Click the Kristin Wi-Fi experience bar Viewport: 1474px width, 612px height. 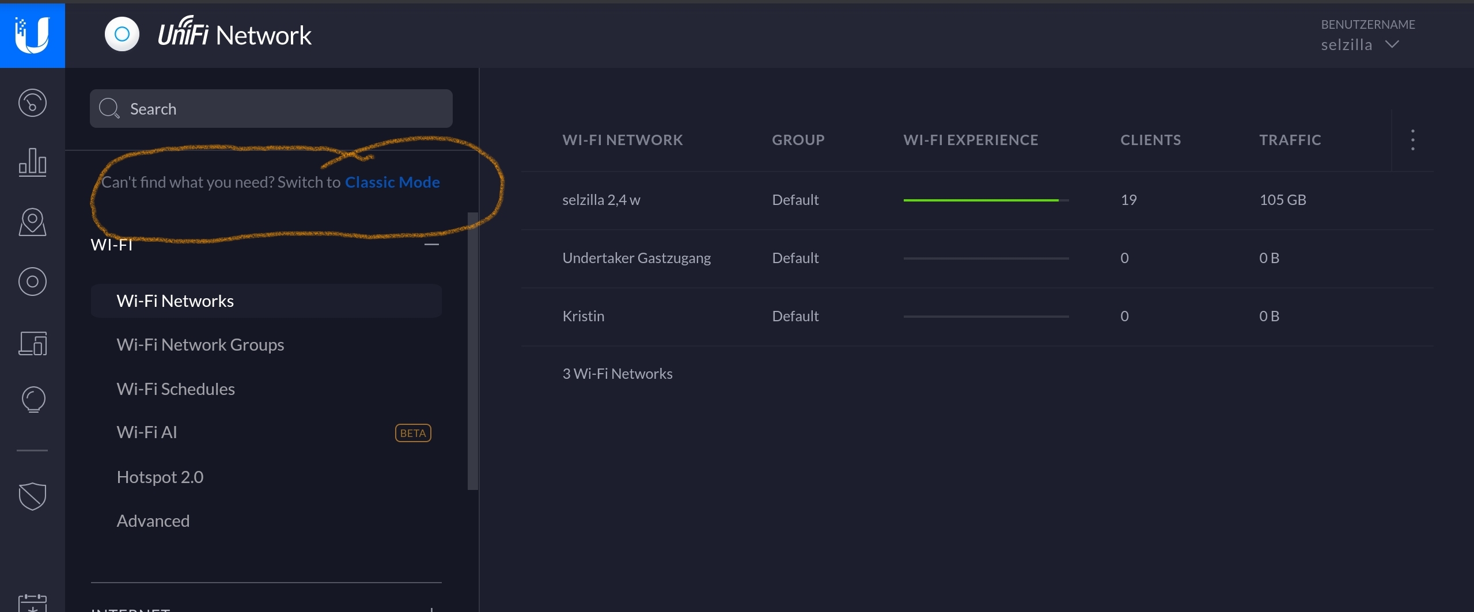986,317
